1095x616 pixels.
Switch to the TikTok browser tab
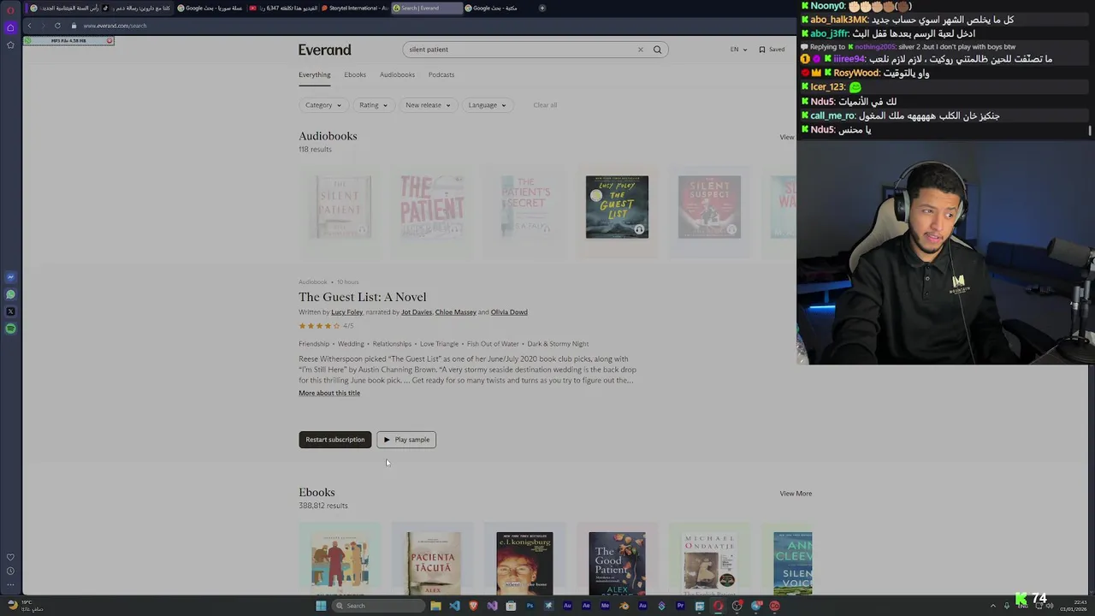(137, 8)
